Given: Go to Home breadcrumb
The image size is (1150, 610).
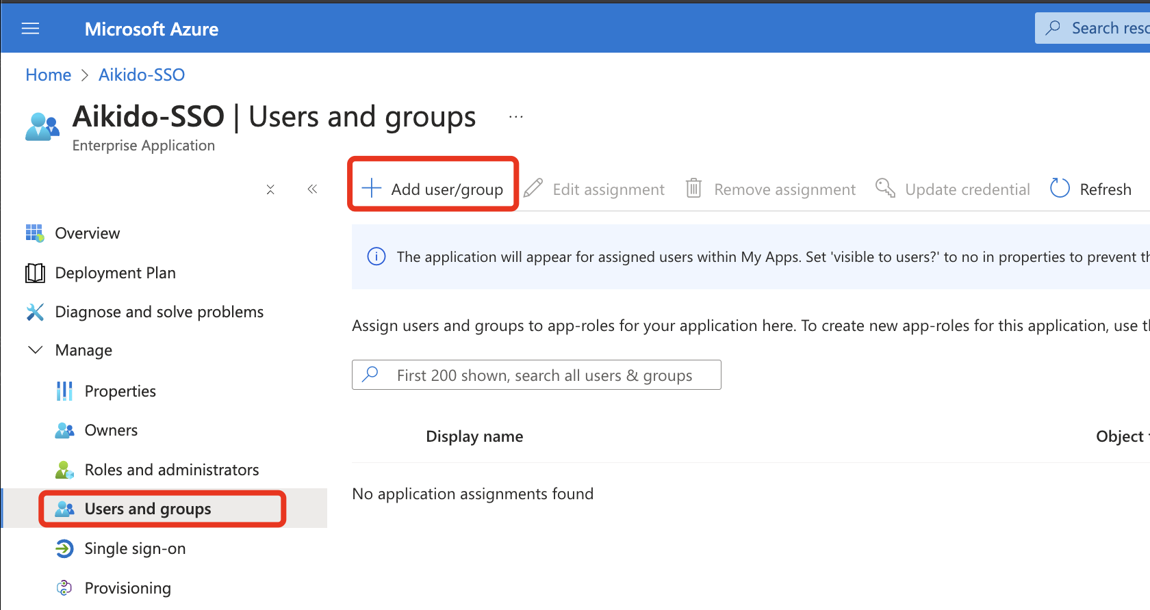Looking at the screenshot, I should pos(48,75).
